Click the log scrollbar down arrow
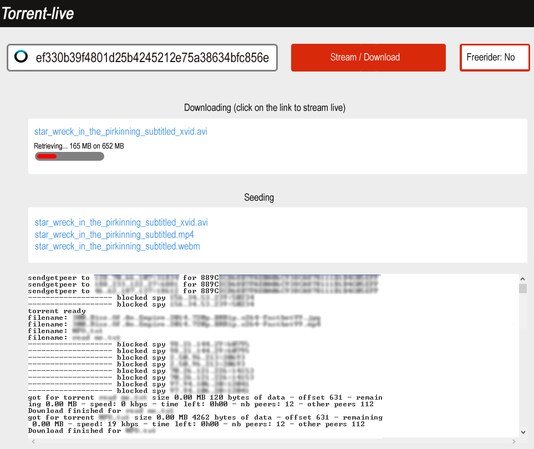 523,432
